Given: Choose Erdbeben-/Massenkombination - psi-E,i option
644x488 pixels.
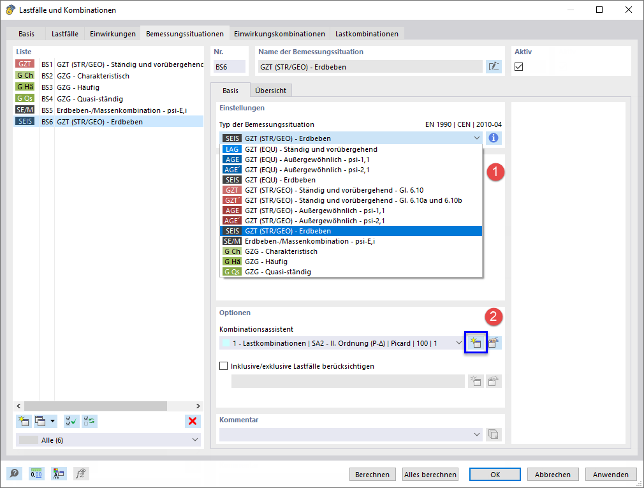Looking at the screenshot, I should pos(351,241).
